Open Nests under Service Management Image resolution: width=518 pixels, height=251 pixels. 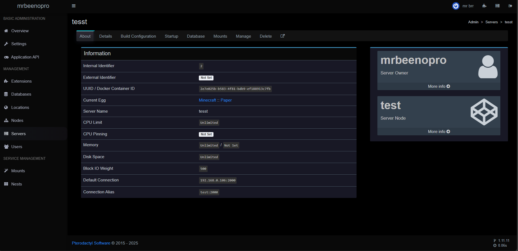coord(17,184)
